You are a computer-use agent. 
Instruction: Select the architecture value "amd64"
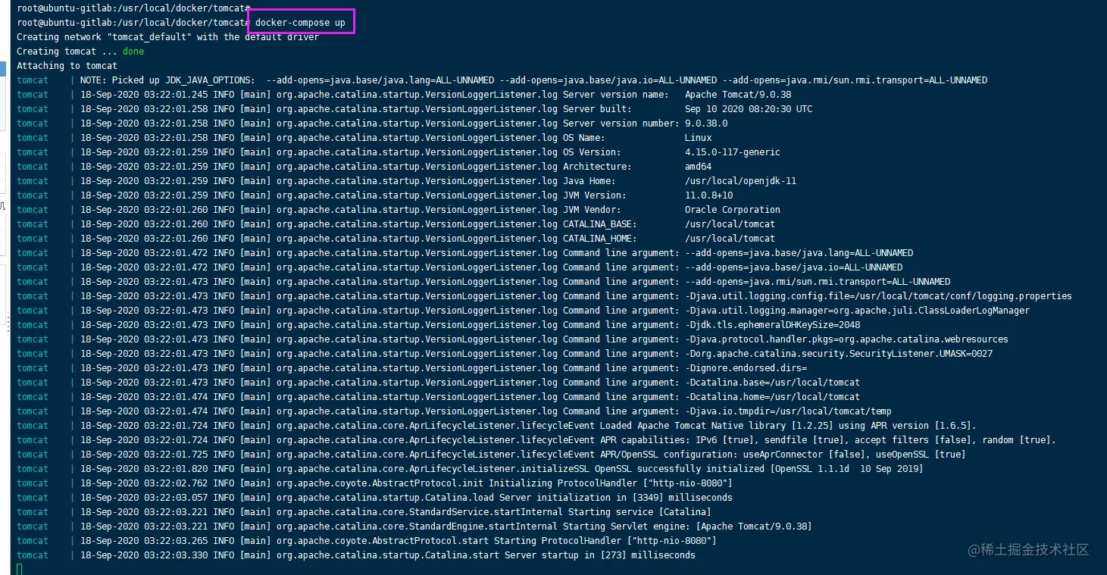coord(698,167)
